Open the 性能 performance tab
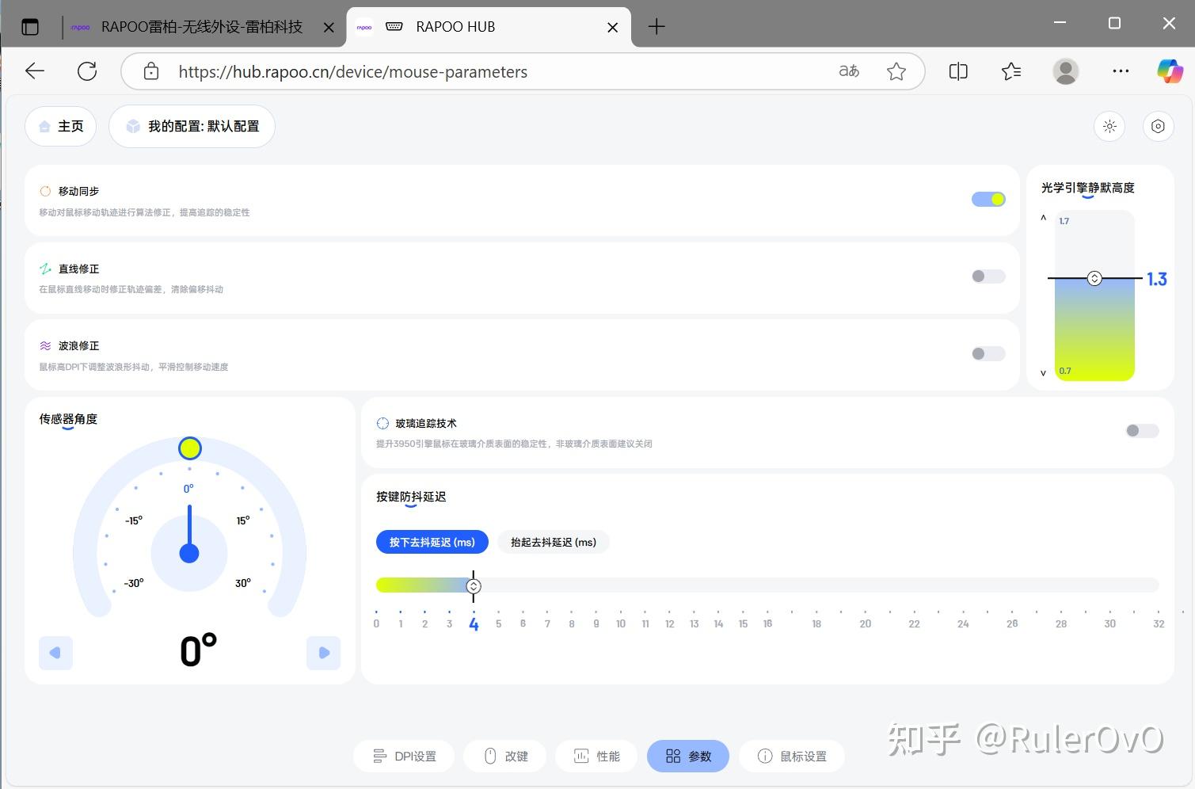Image resolution: width=1195 pixels, height=789 pixels. click(597, 757)
